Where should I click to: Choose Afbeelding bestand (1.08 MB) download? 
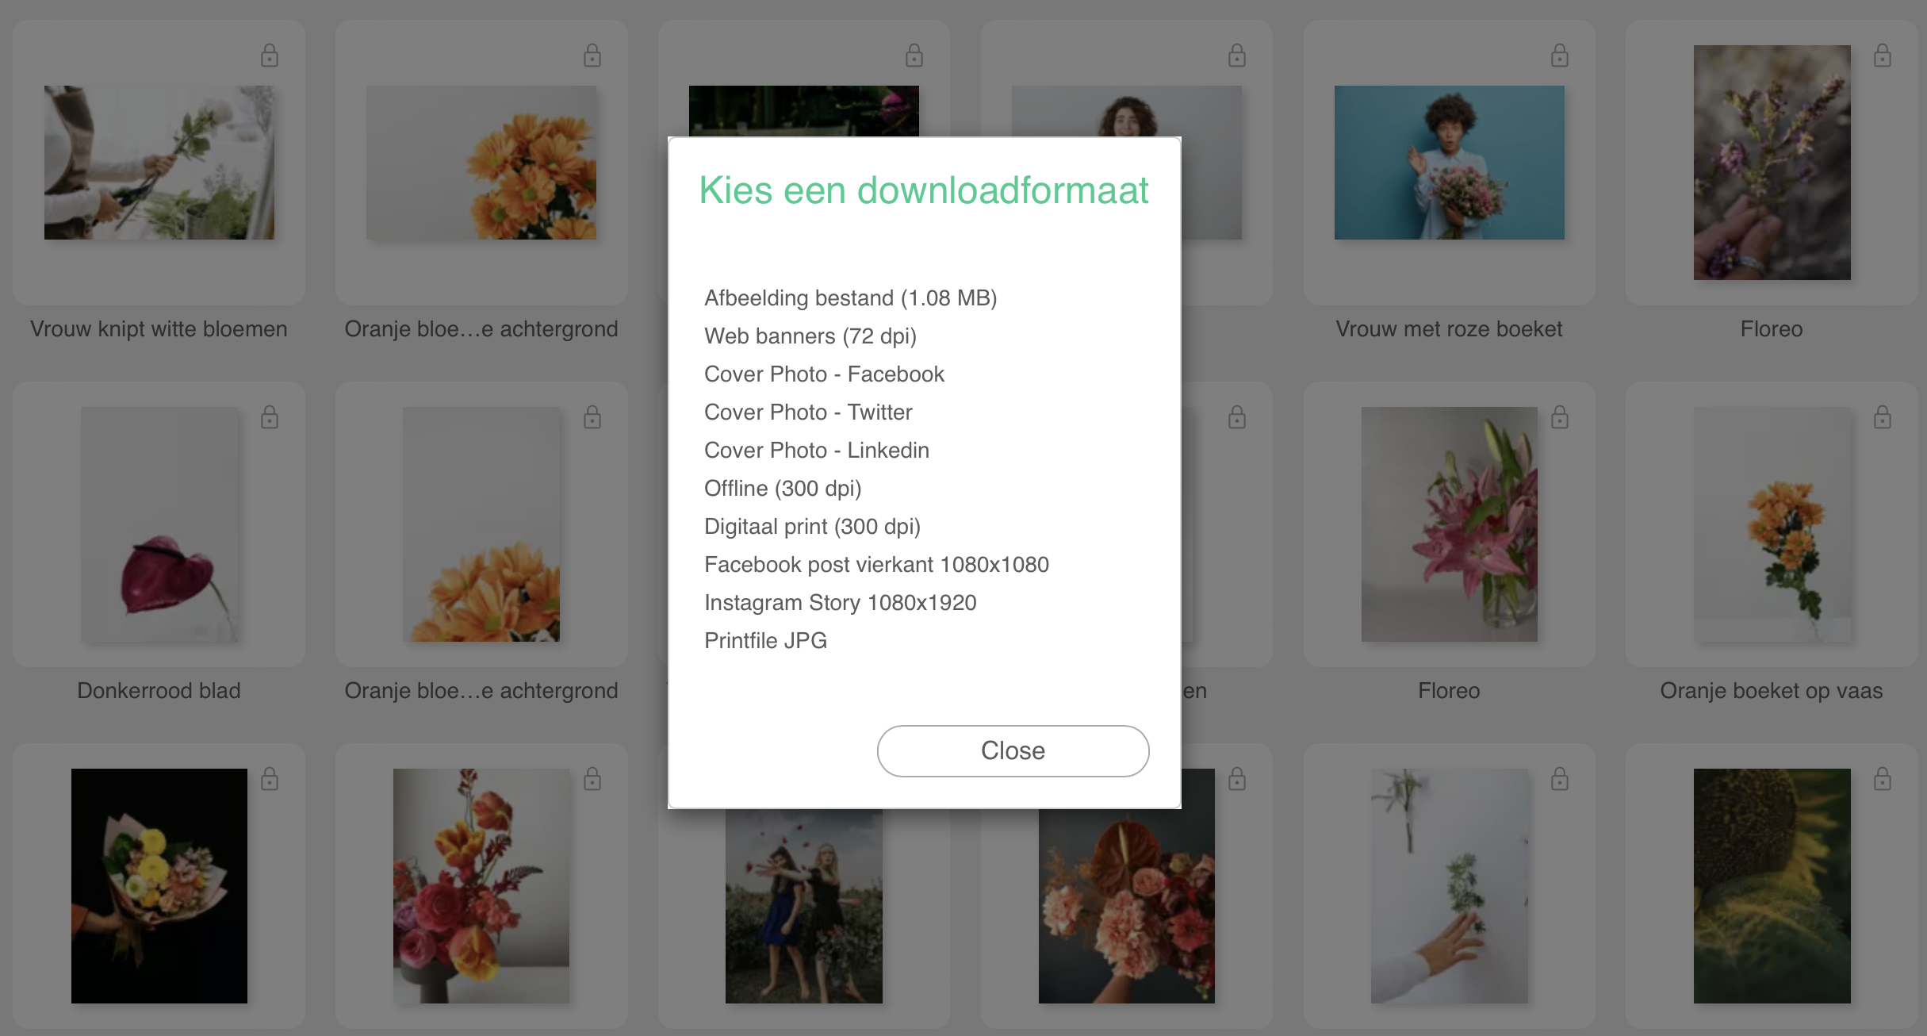click(850, 298)
